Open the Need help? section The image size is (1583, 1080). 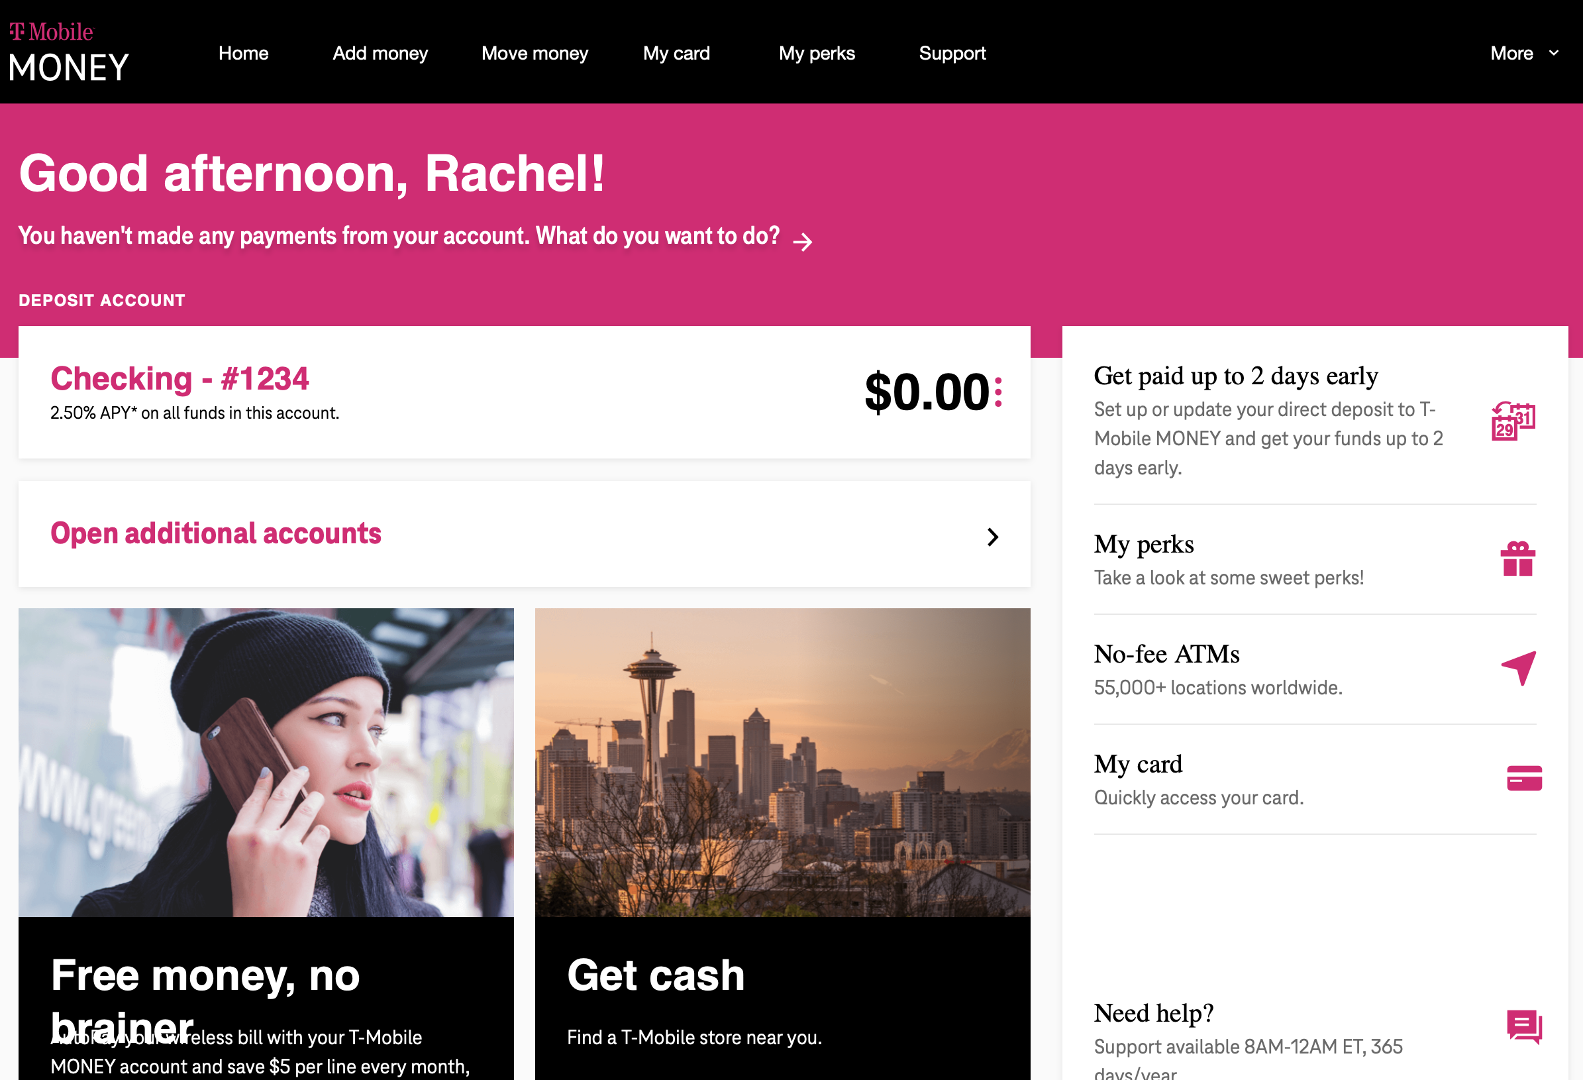(x=1154, y=1013)
